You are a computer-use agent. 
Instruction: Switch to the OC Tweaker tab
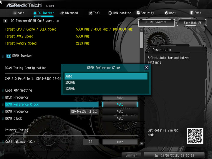point(44,13)
